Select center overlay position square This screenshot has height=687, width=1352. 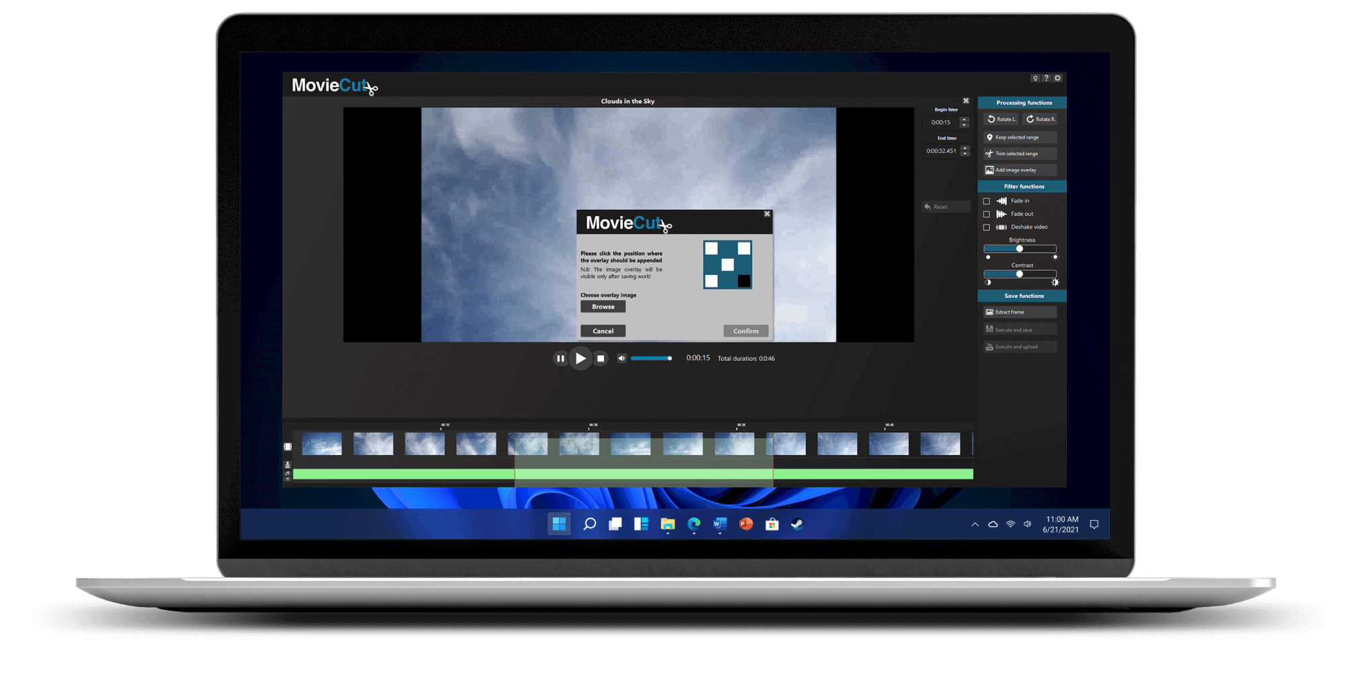pos(728,265)
